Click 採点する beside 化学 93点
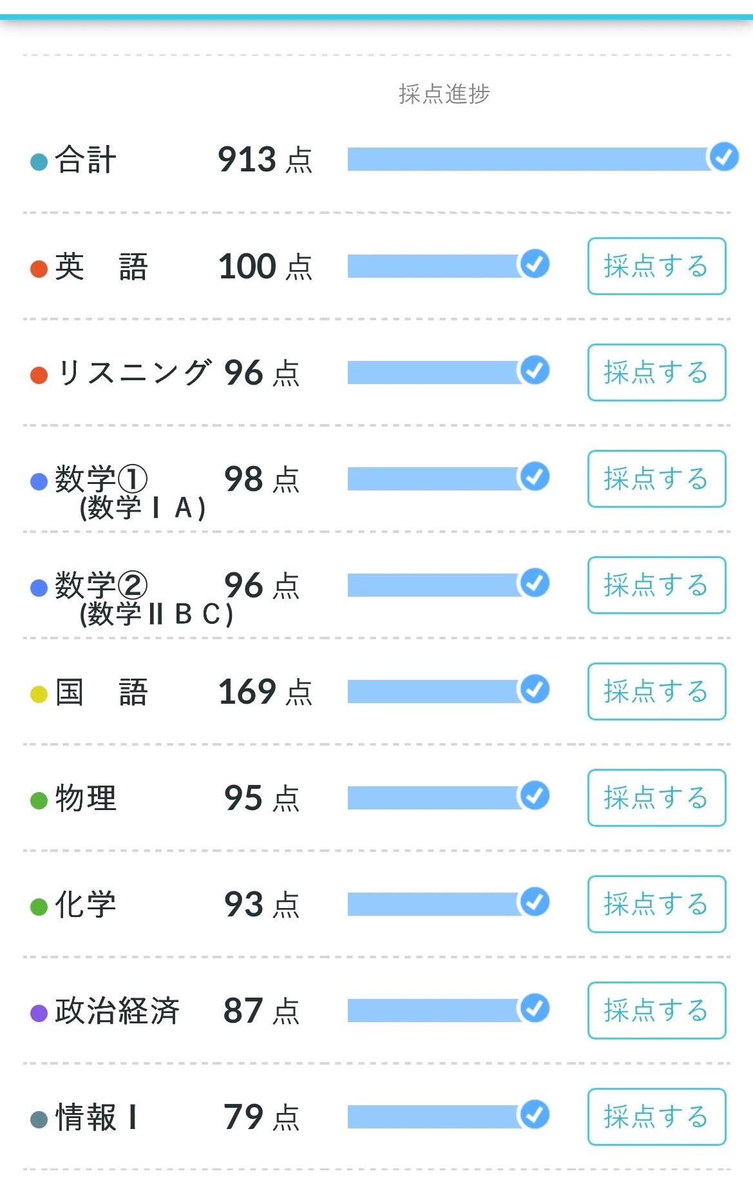Image resolution: width=753 pixels, height=1180 pixels. tap(656, 904)
